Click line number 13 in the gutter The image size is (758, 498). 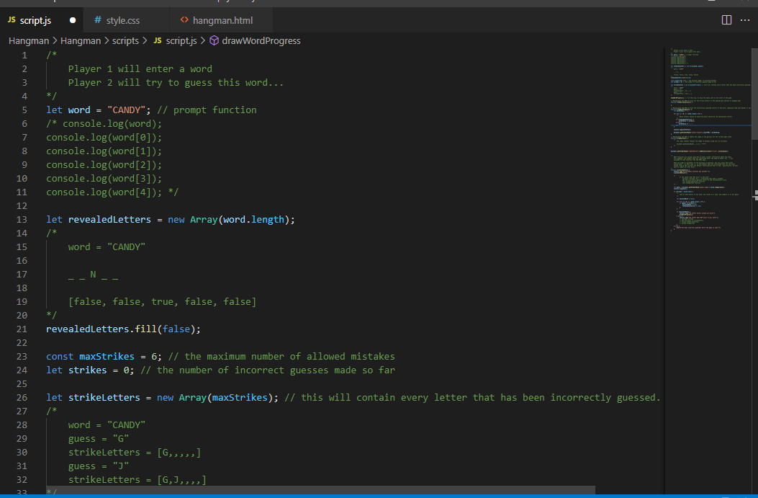point(21,219)
